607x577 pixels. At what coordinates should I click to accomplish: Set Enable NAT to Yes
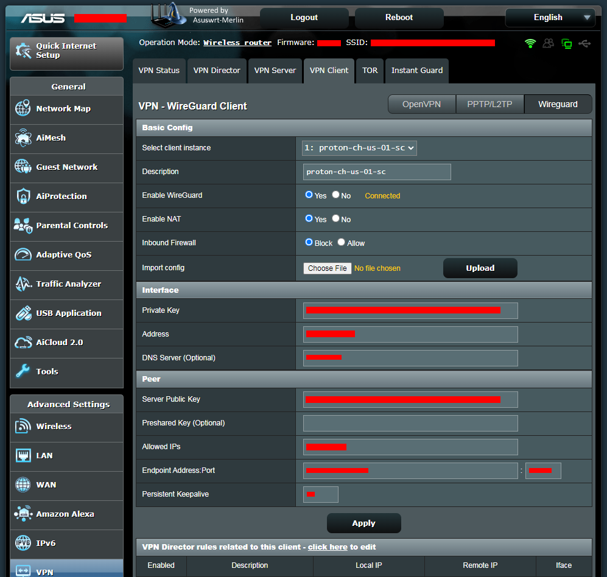[309, 219]
